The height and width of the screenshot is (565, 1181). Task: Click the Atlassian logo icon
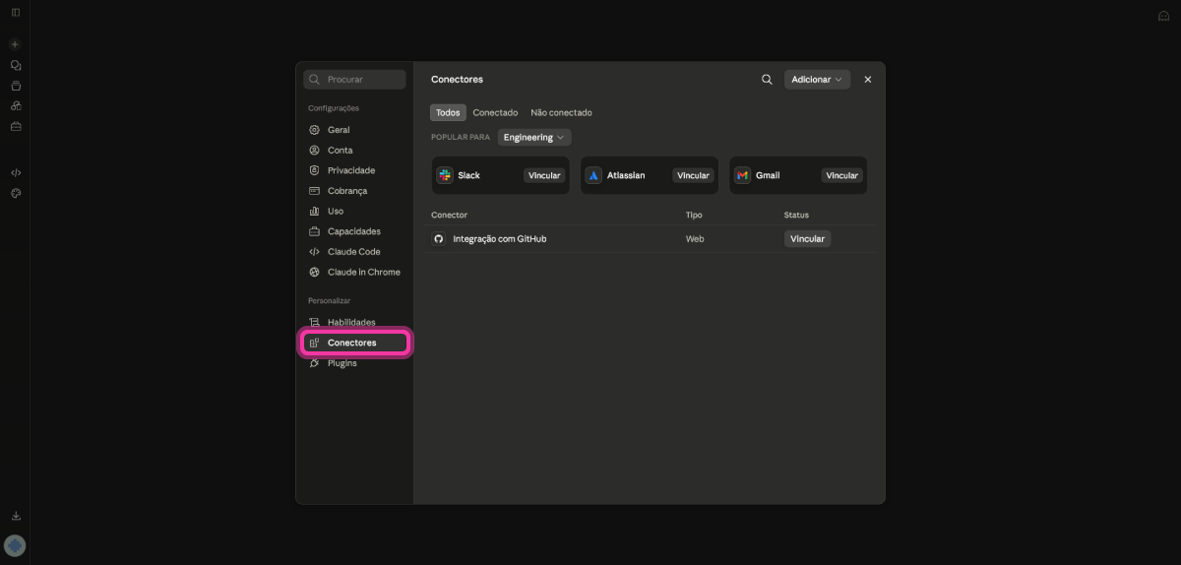coord(593,175)
